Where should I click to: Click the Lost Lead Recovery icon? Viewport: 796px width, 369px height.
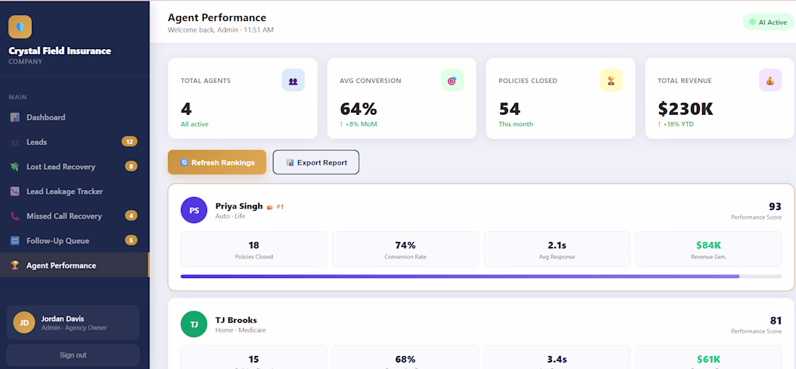coord(14,167)
